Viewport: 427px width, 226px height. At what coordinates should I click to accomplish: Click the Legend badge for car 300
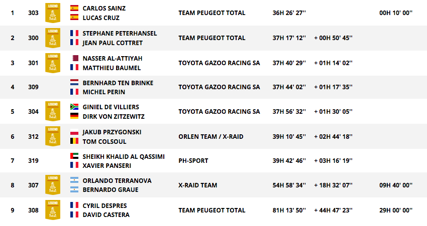[53, 38]
